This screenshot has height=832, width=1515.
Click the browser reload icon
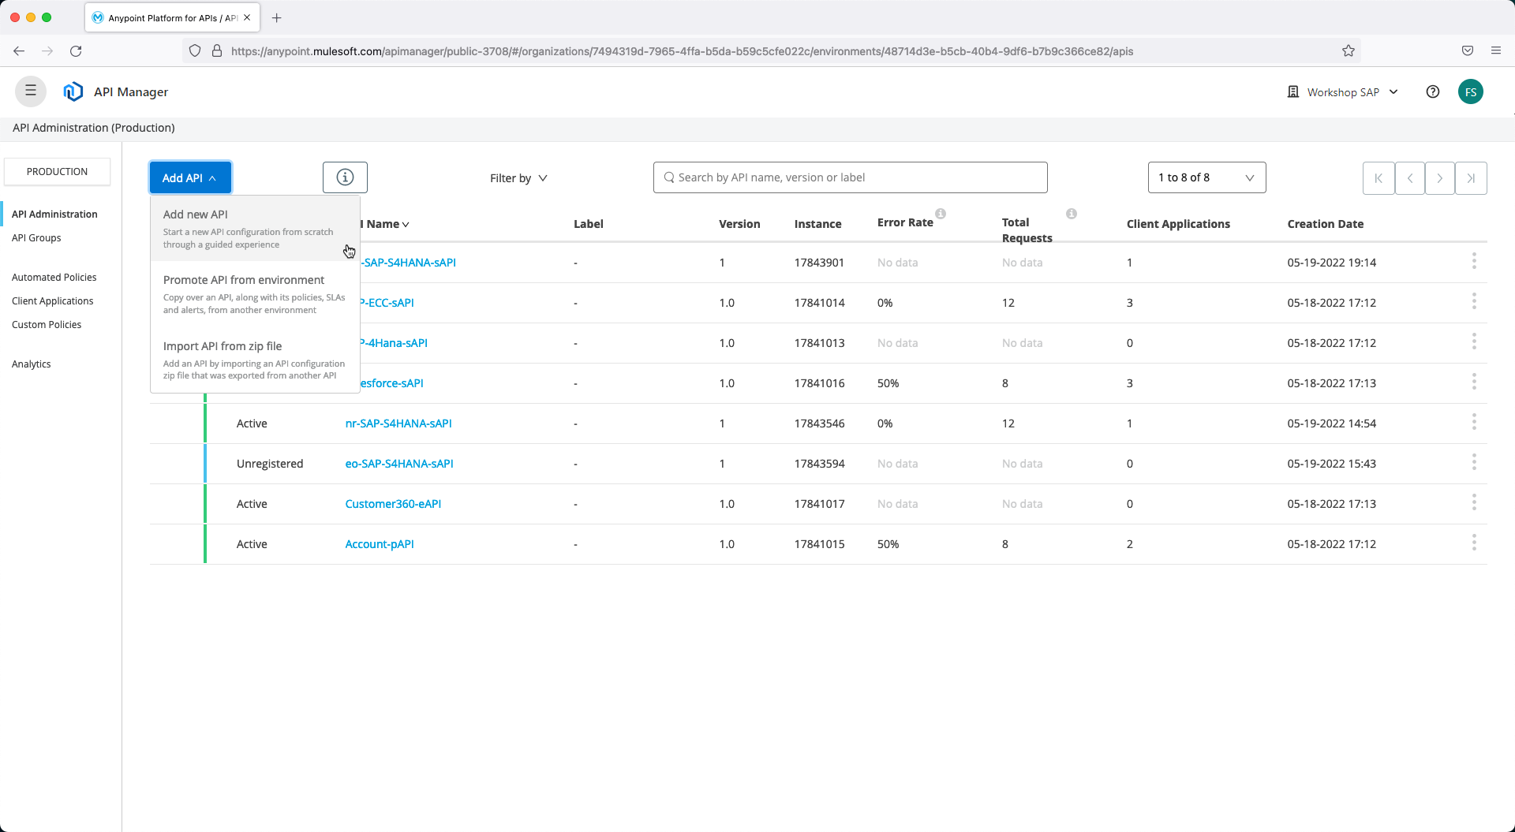click(x=76, y=51)
